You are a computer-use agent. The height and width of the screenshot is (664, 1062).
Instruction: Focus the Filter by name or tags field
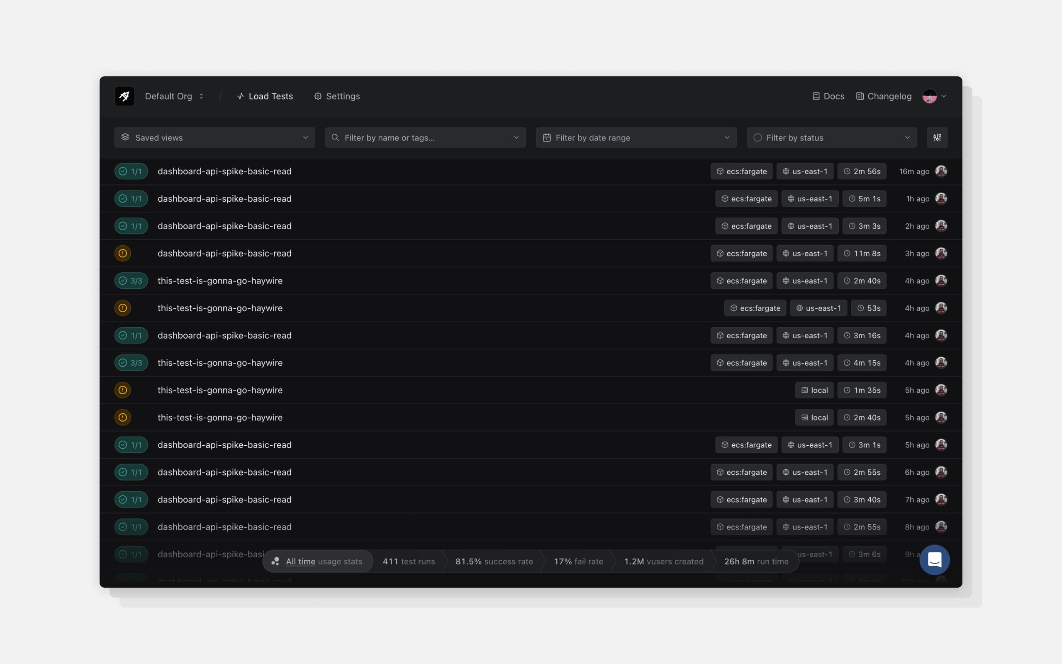[x=425, y=137]
